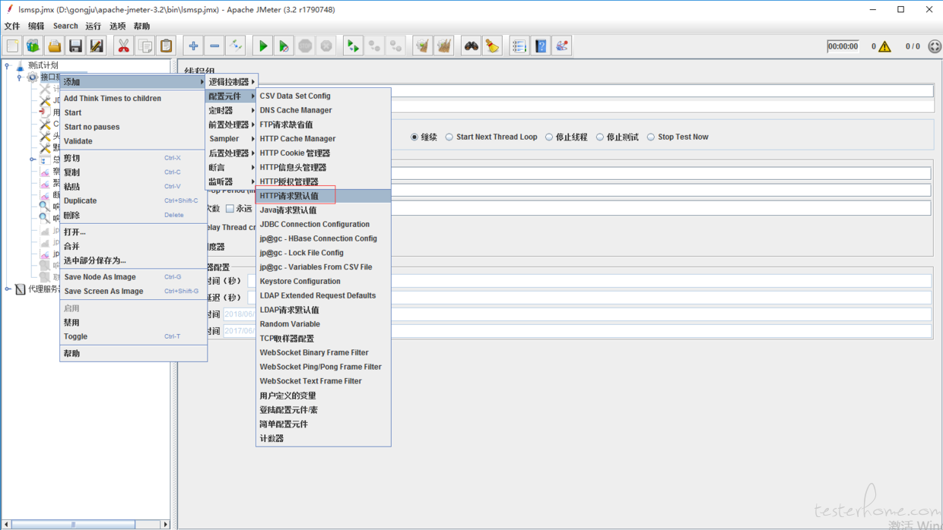Screen dimensions: 943x530
Task: Start the test with green play icon
Action: 262,46
